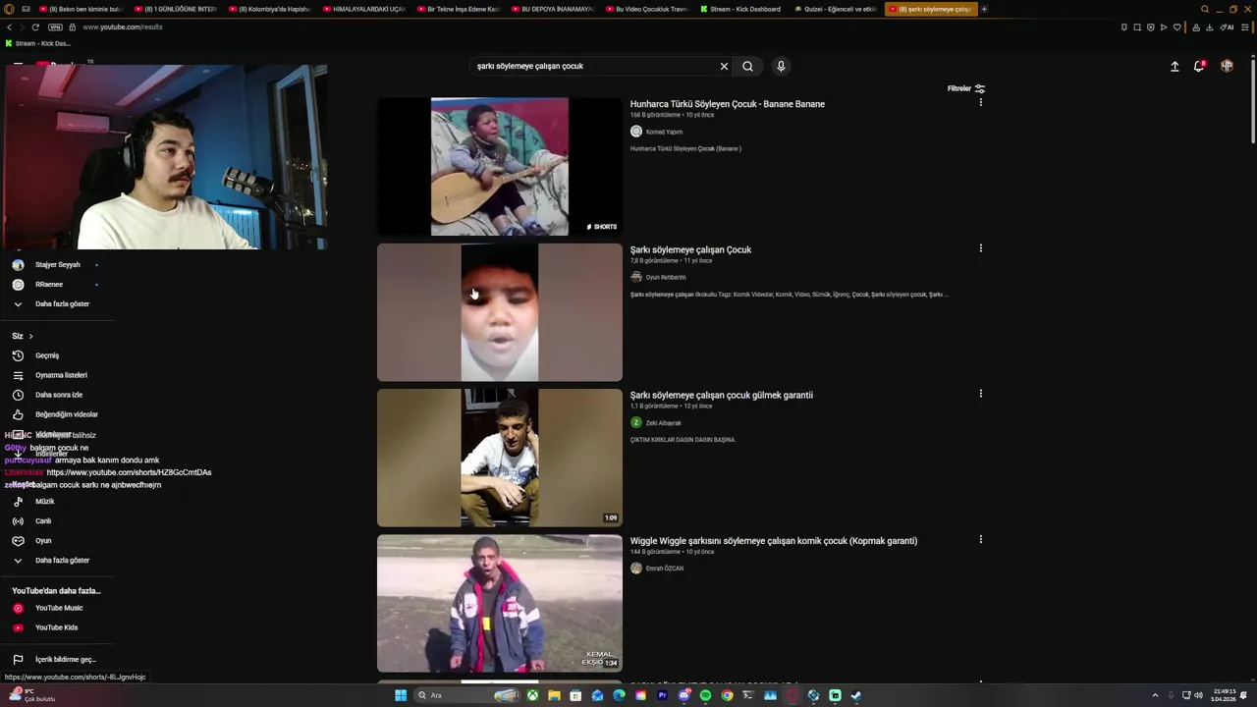Image resolution: width=1257 pixels, height=707 pixels.
Task: Visit the Oyun Rehberim channel
Action: 666,277
